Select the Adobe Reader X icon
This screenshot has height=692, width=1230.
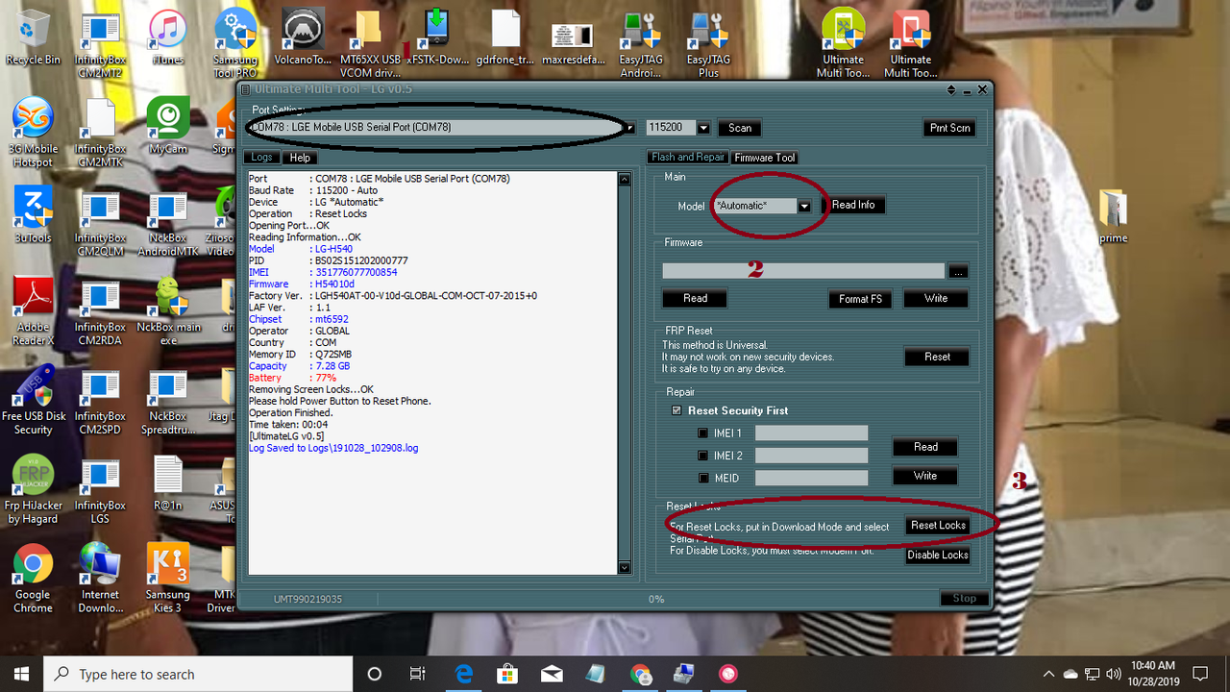click(33, 310)
